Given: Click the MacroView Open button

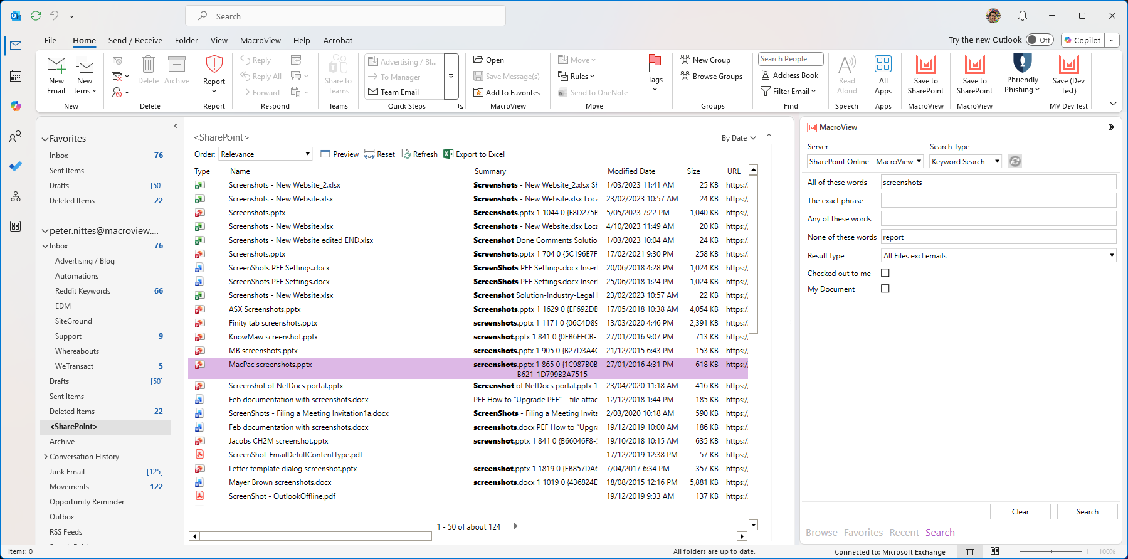Looking at the screenshot, I should [488, 60].
